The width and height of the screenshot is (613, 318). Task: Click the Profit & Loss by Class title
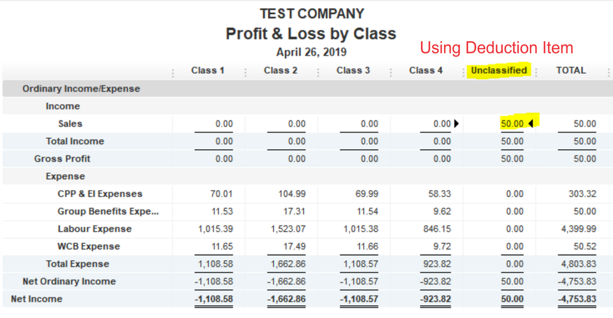311,34
